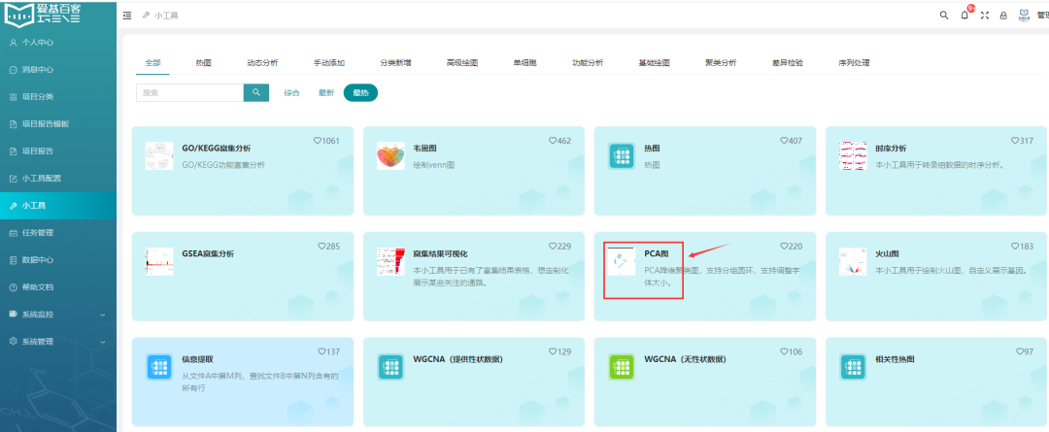1049x432 pixels.
Task: Expand 系统管理 submenu chevron
Action: point(102,342)
